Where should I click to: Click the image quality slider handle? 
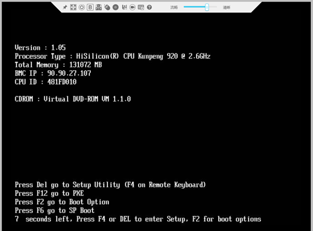[207, 7]
